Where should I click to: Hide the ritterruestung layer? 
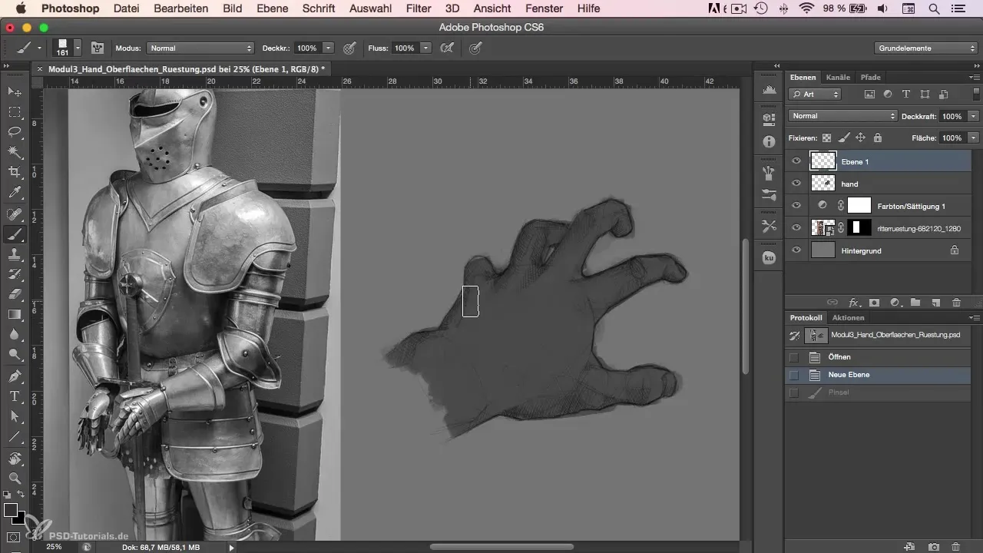[x=796, y=228]
